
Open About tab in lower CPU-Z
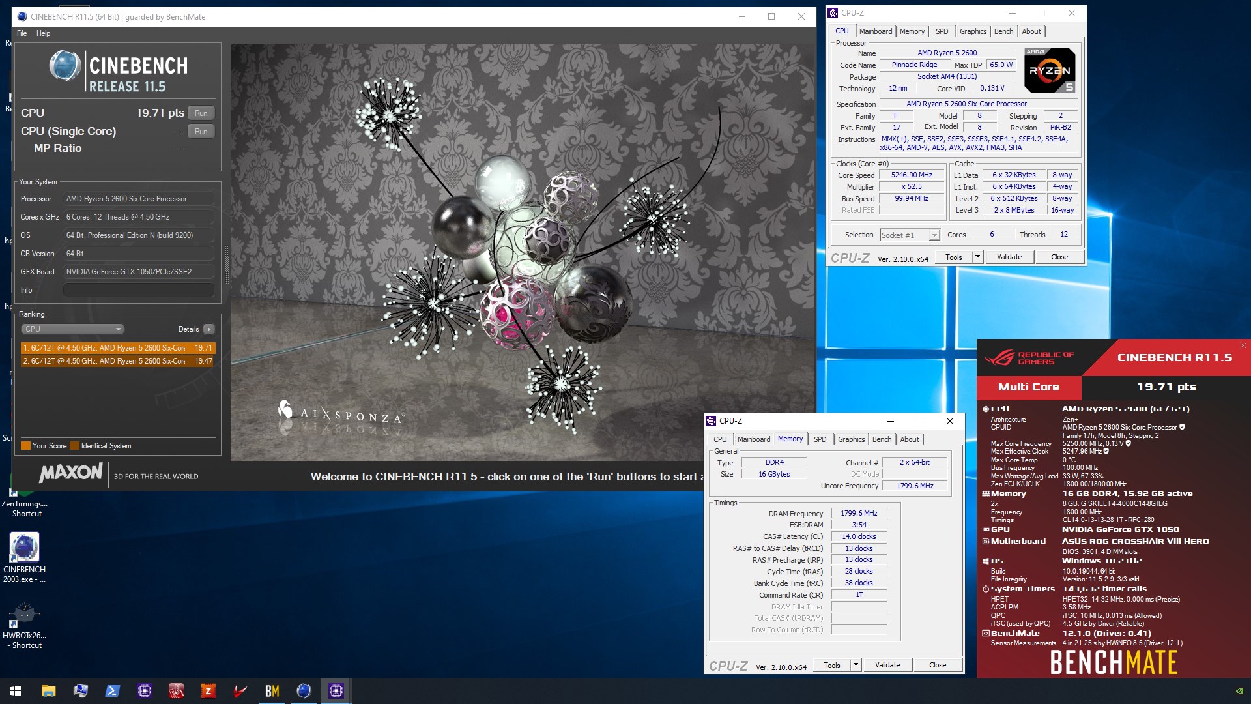[x=910, y=439]
